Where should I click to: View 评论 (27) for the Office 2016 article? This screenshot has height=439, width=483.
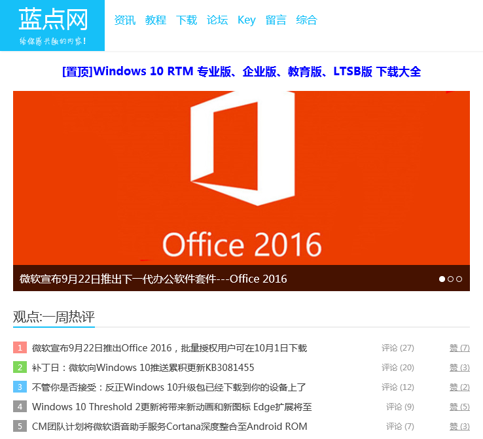click(398, 348)
